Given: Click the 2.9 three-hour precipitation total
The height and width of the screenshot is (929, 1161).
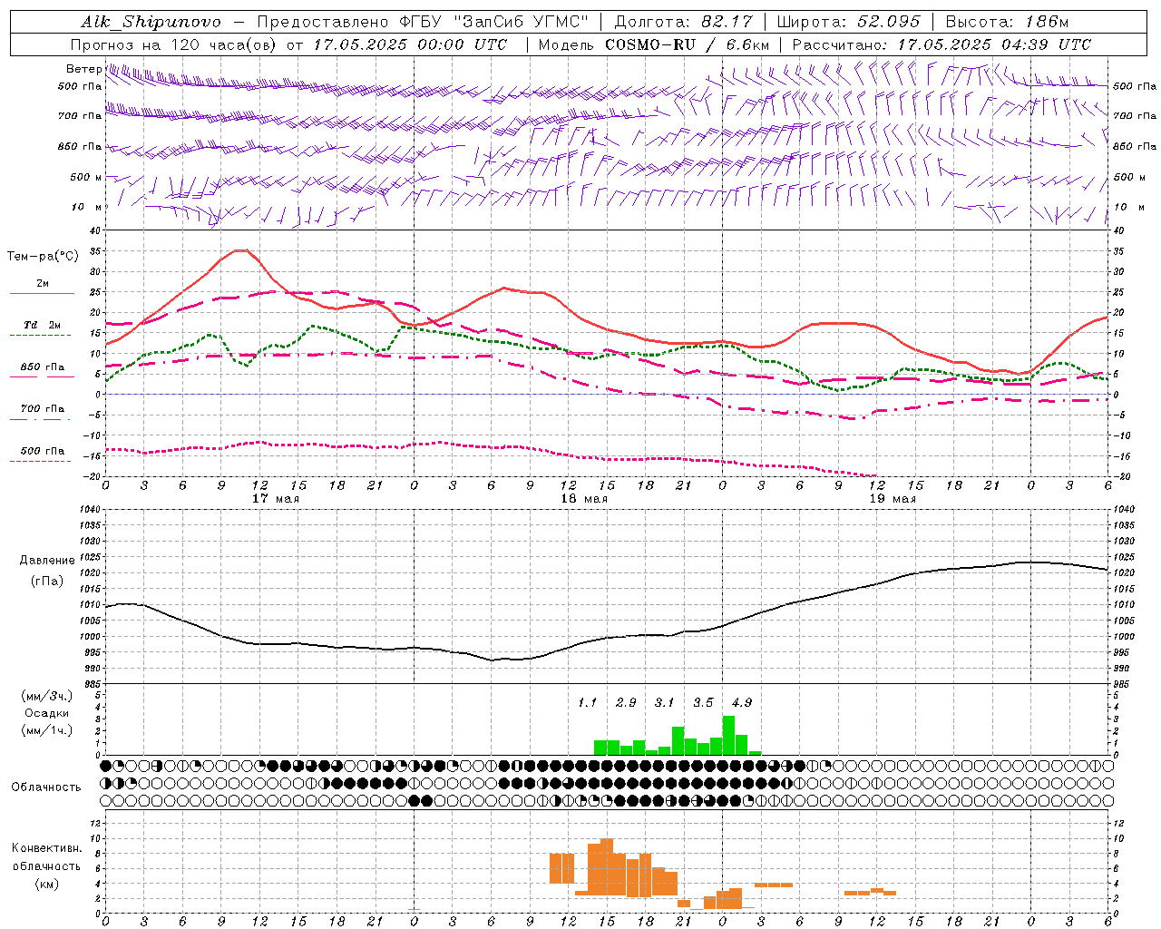Looking at the screenshot, I should (x=626, y=702).
